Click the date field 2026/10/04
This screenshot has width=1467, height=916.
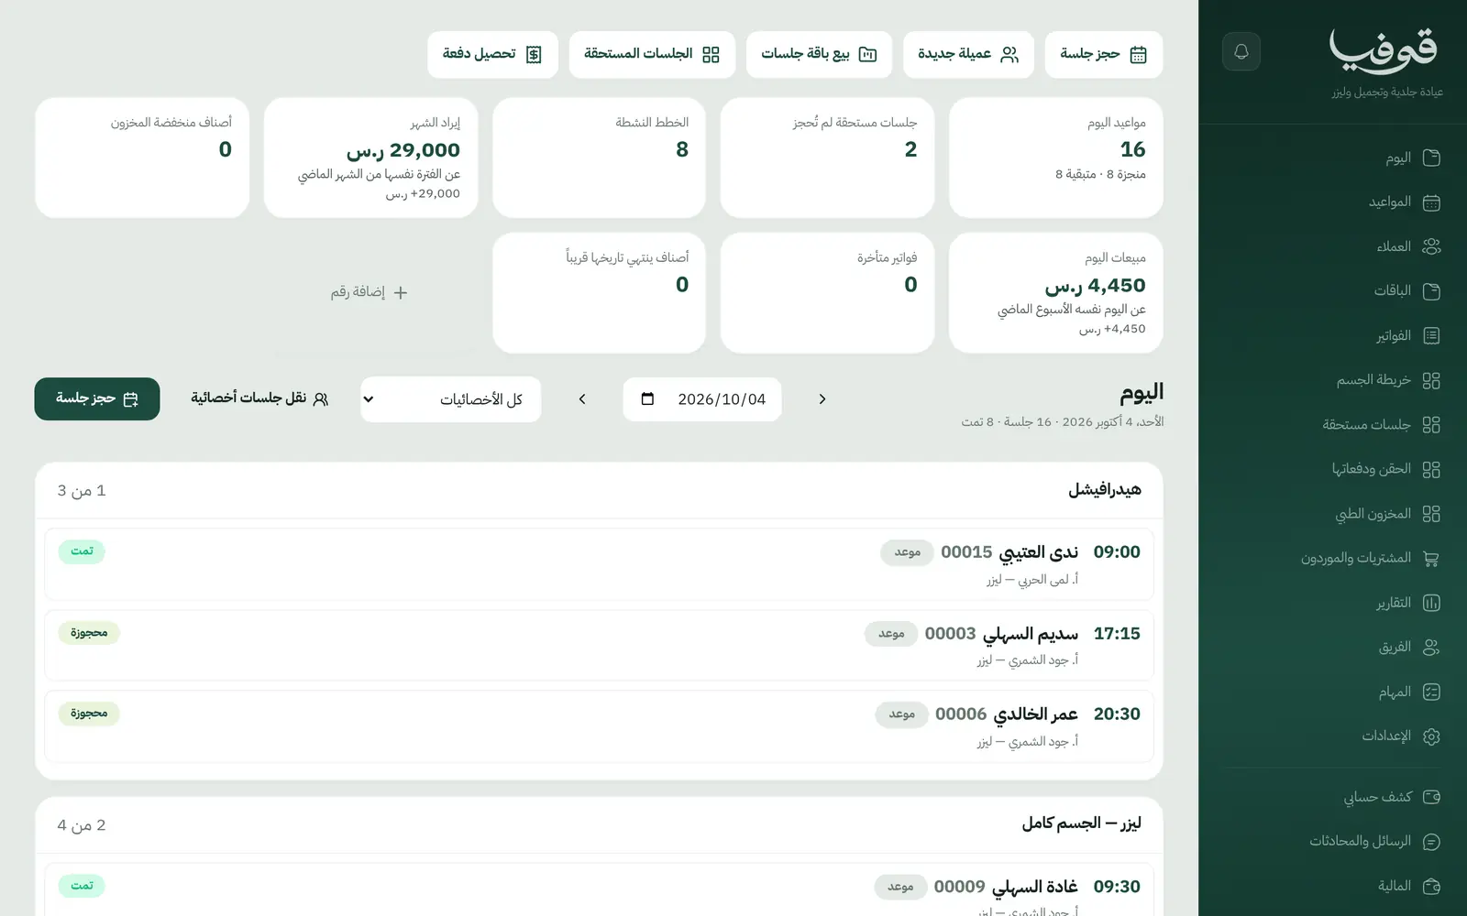(702, 399)
